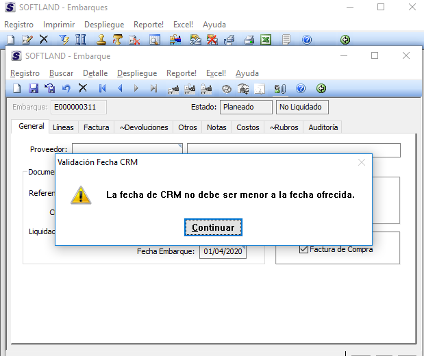
Task: Open the Excel! menu in the Embarques window
Action: [x=183, y=25]
